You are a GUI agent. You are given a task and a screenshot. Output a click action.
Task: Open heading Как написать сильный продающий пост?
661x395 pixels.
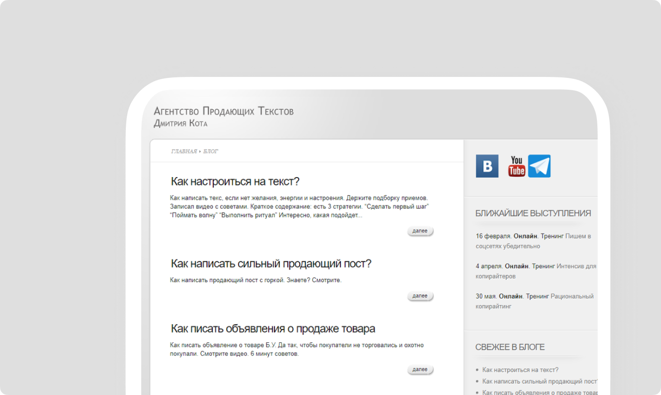271,263
